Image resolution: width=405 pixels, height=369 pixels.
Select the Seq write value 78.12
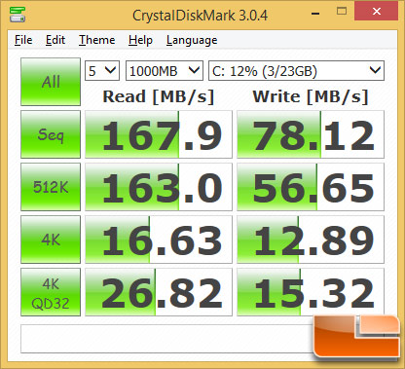click(311, 134)
